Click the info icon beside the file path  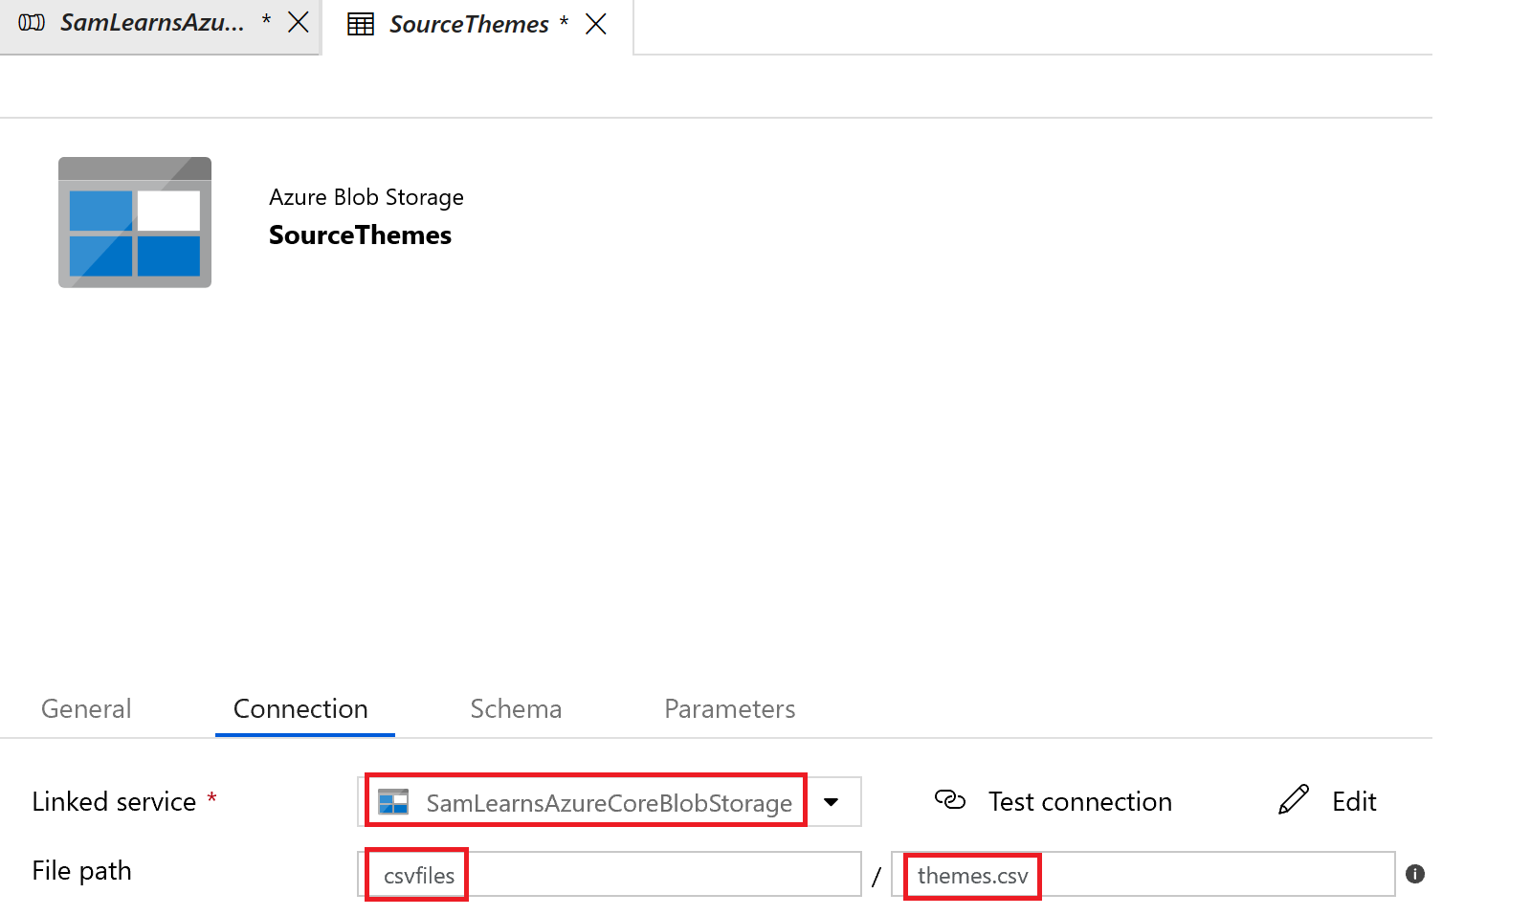click(1415, 874)
